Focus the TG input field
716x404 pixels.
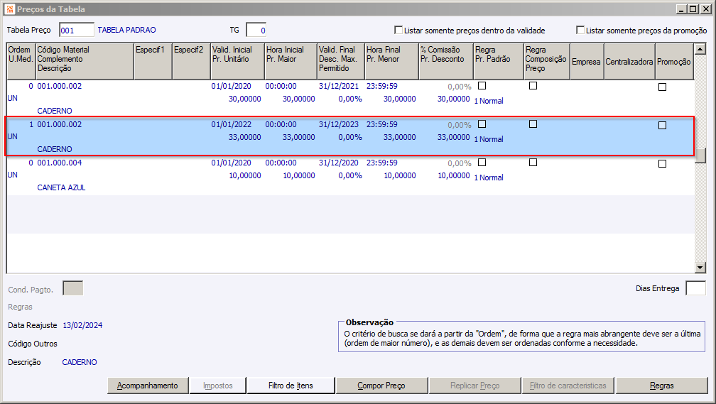pos(256,30)
